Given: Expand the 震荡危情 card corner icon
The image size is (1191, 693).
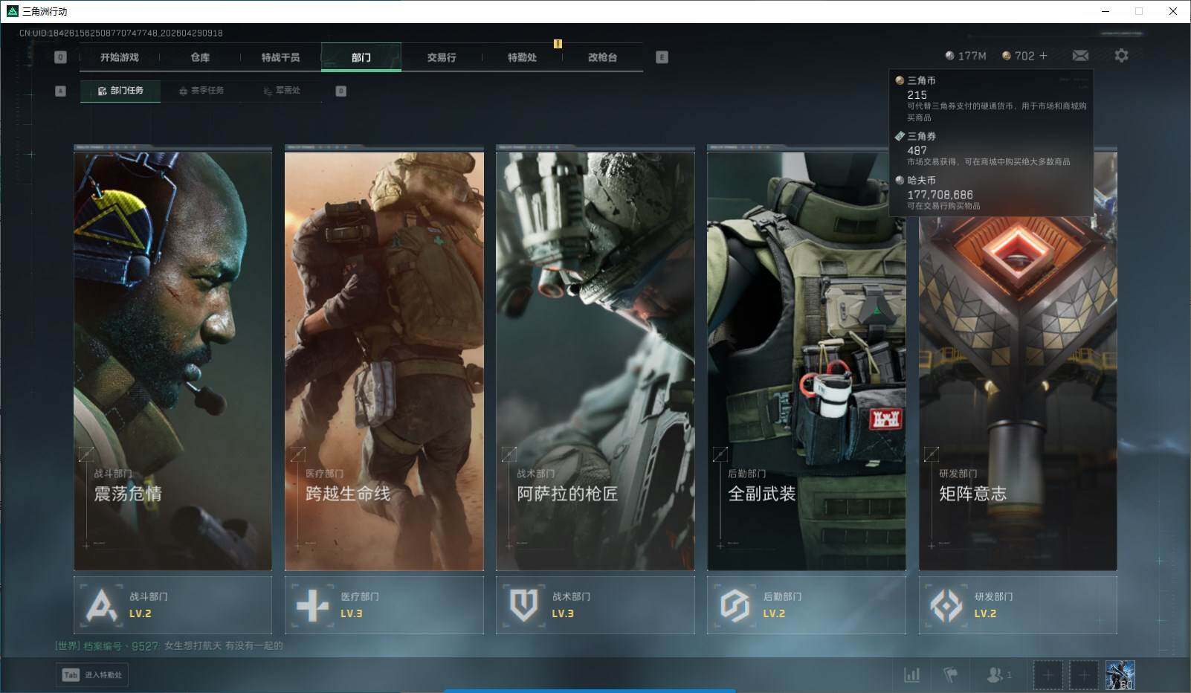Looking at the screenshot, I should [86, 454].
